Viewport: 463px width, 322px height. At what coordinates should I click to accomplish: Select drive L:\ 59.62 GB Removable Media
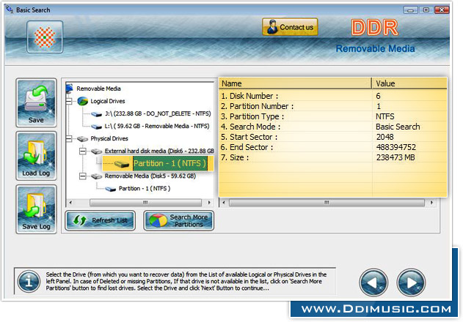157,126
